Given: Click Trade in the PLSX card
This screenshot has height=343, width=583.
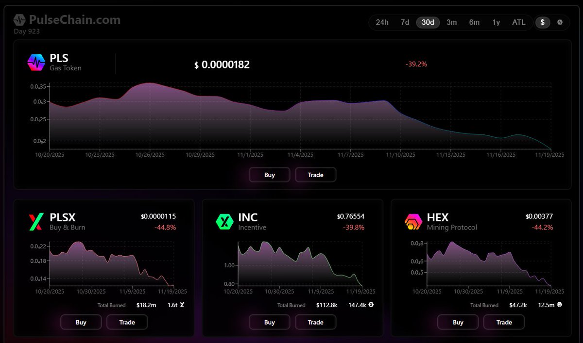Looking at the screenshot, I should point(127,322).
